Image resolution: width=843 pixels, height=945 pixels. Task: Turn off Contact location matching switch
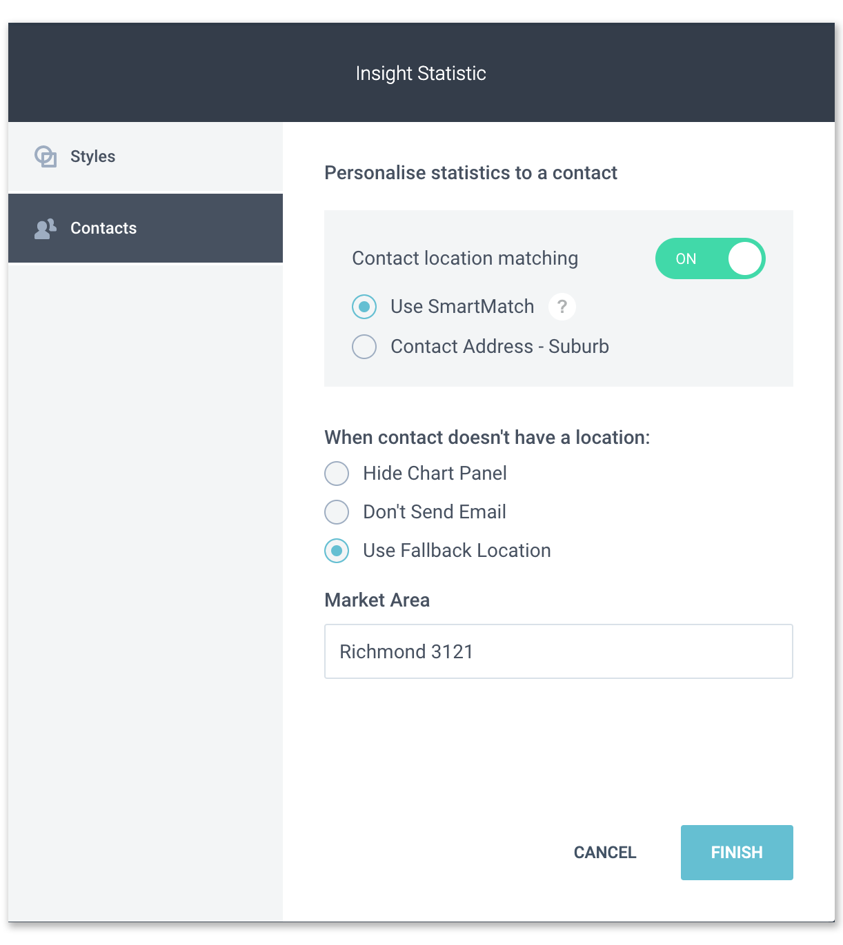[x=710, y=258]
